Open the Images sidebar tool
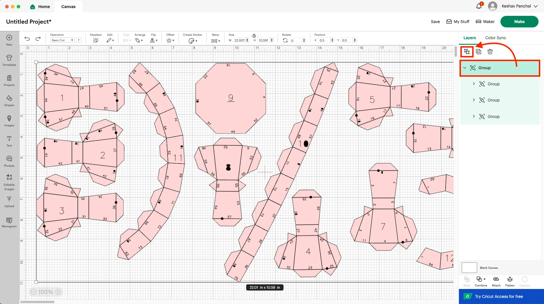 [x=9, y=121]
